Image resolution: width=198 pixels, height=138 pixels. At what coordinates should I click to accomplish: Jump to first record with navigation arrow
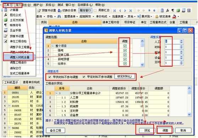point(115,11)
